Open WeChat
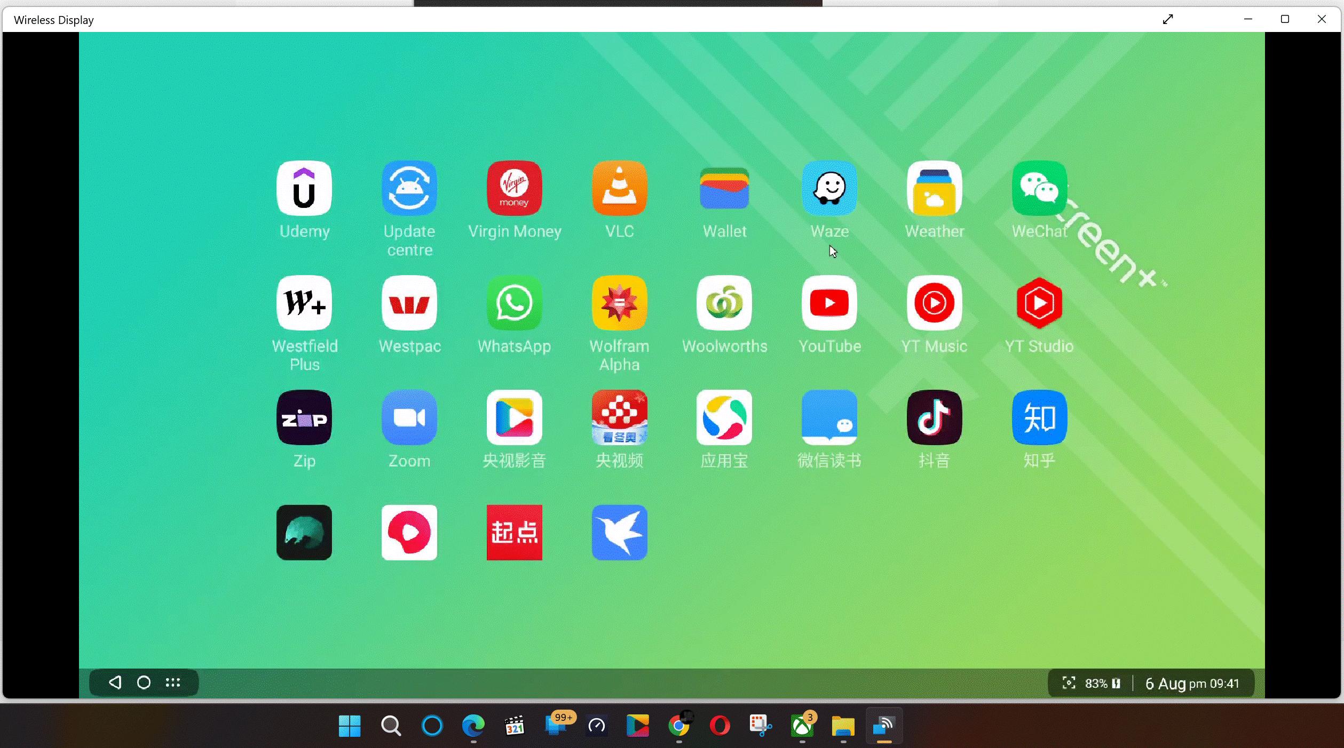 pos(1038,188)
